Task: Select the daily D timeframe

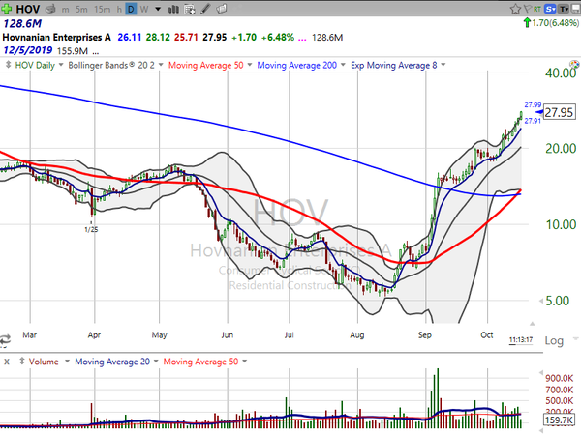Action: pos(131,9)
